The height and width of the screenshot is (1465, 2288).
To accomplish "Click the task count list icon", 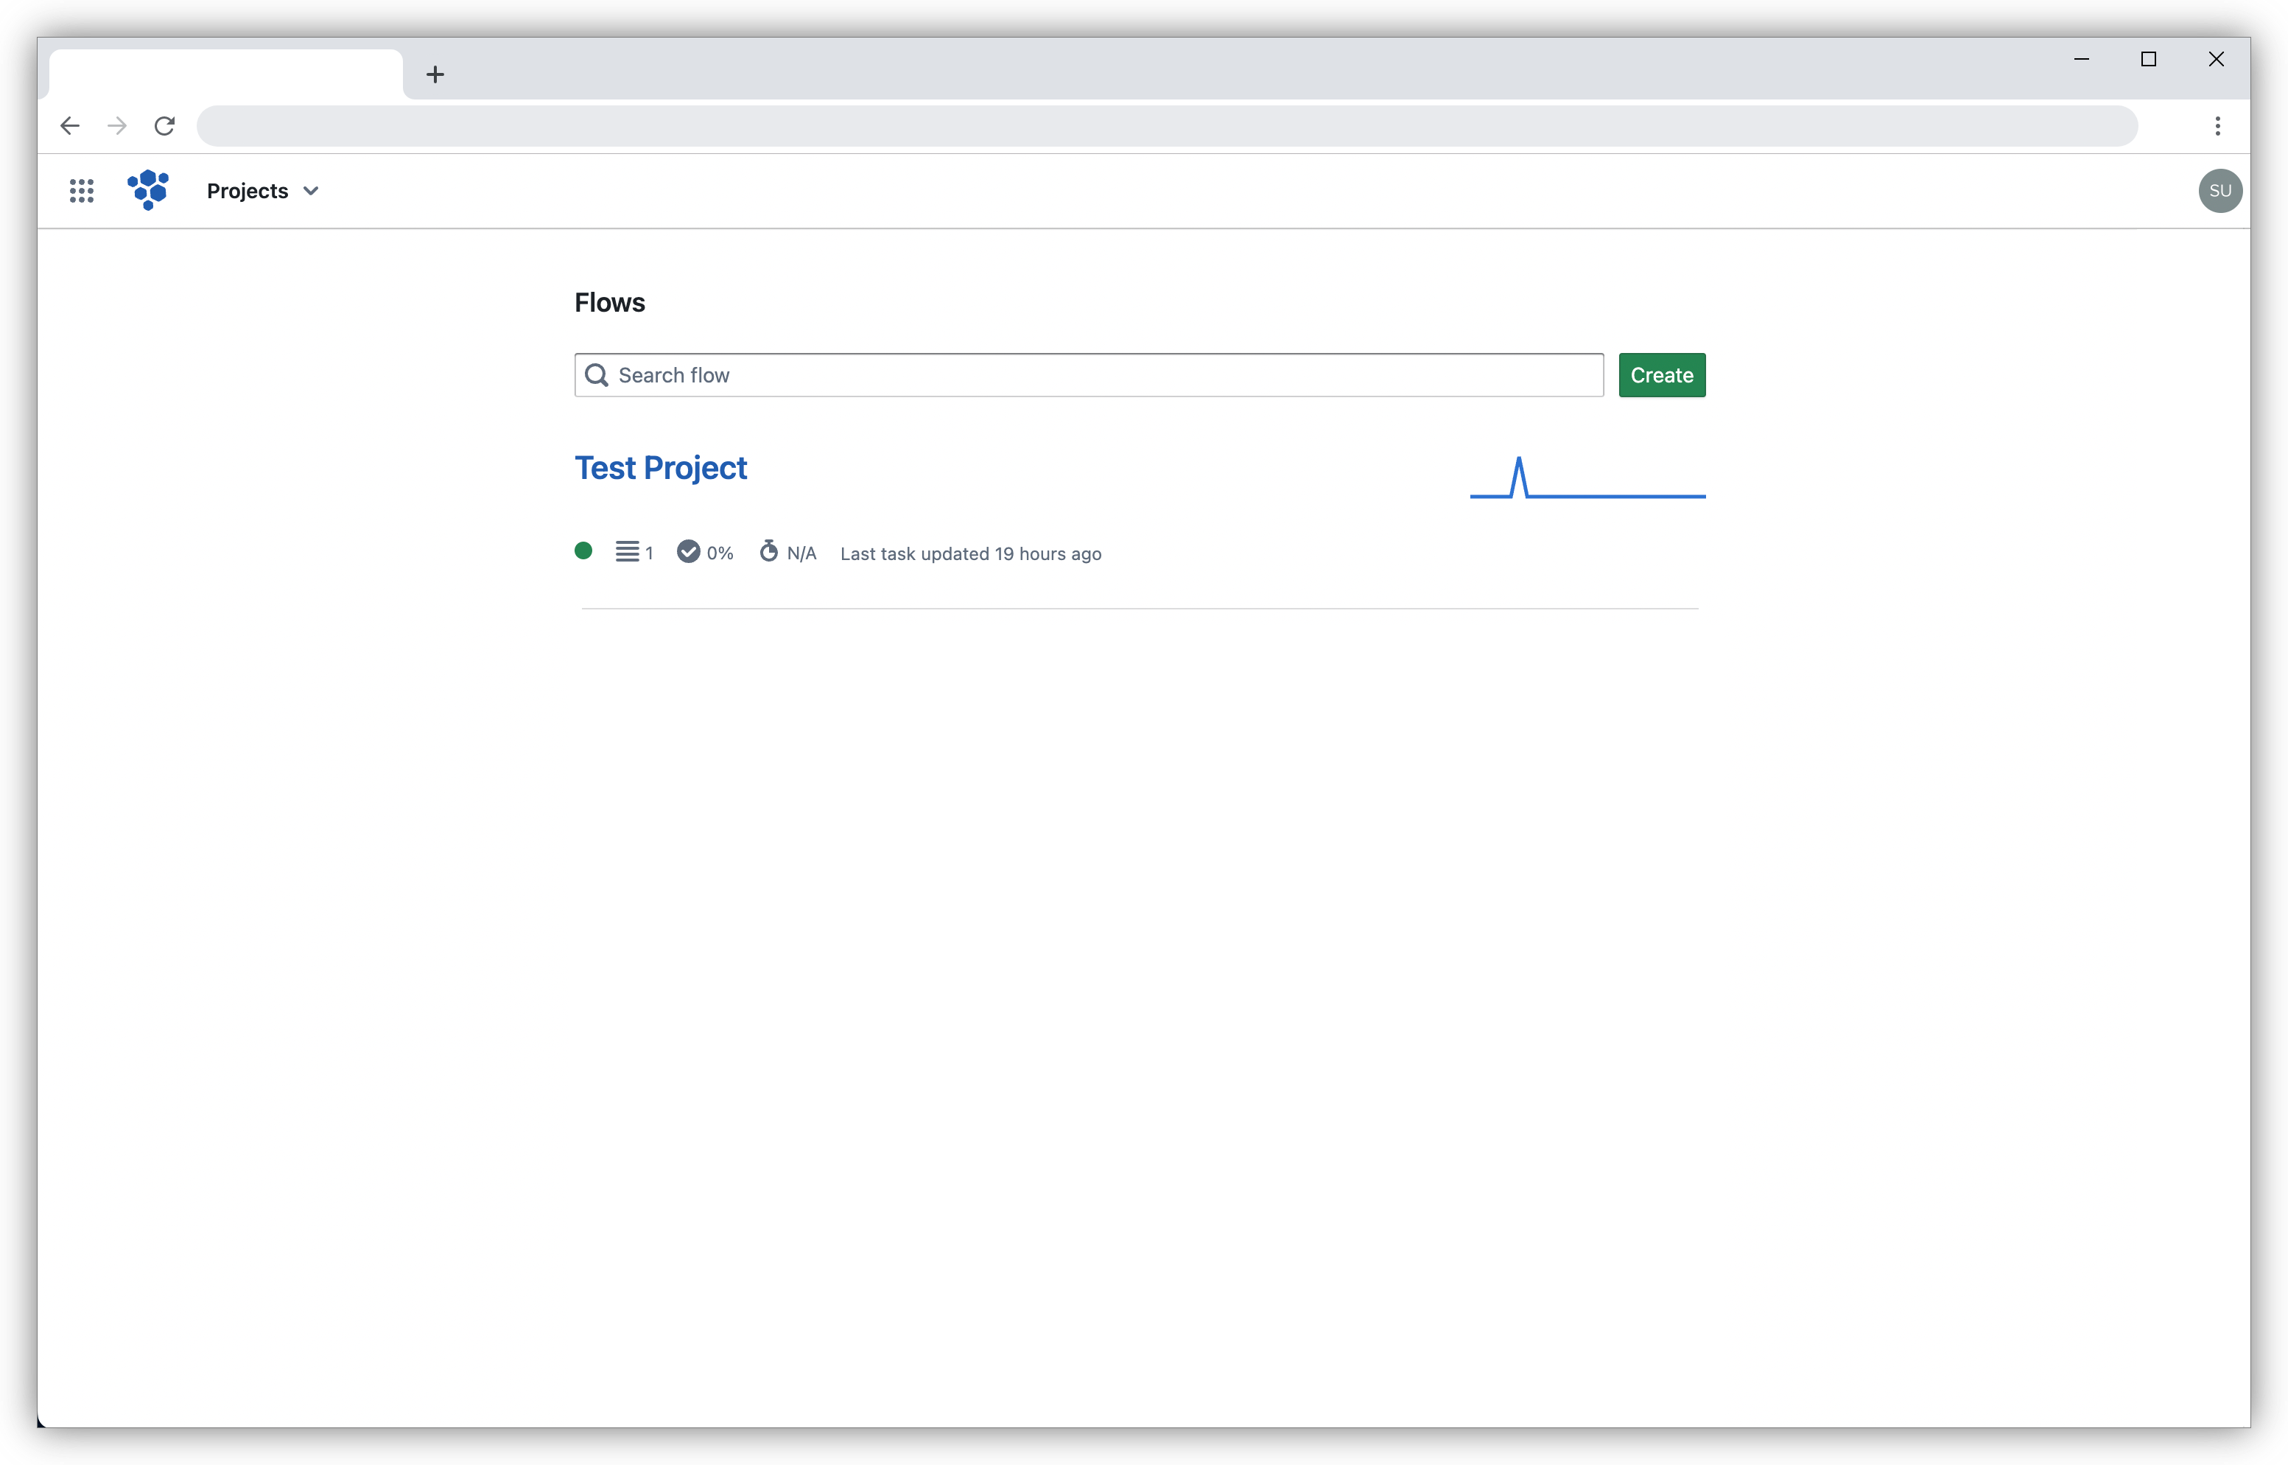I will pyautogui.click(x=628, y=552).
